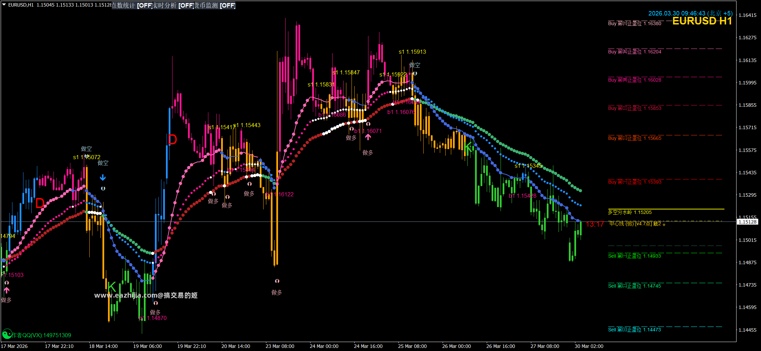This screenshot has width=761, height=351.
Task: Click the pink up arrow above 17 Mar 做多
Action: pyautogui.click(x=7, y=290)
